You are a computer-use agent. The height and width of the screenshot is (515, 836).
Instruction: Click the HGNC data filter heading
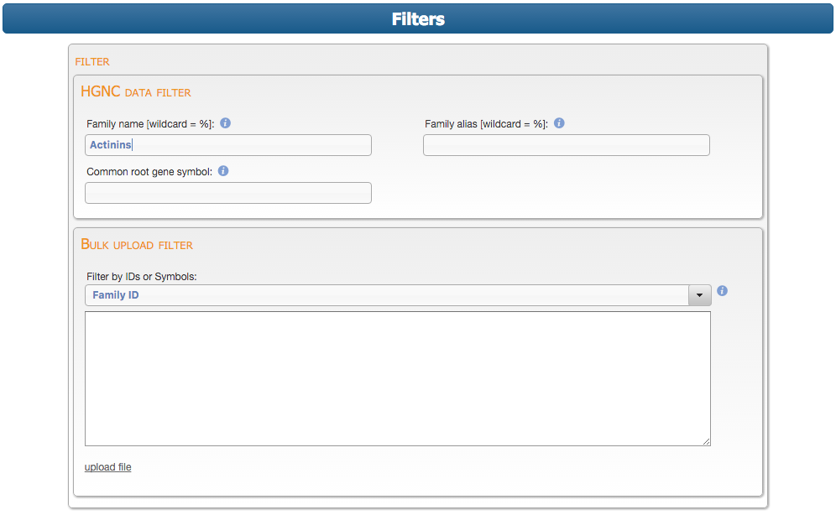tap(136, 91)
